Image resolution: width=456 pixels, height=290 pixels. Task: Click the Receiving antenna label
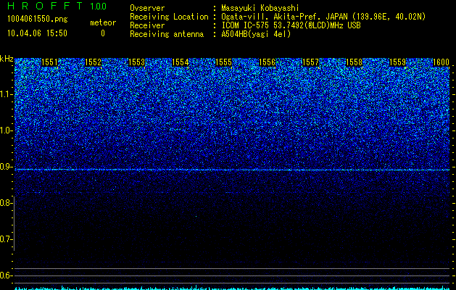167,34
